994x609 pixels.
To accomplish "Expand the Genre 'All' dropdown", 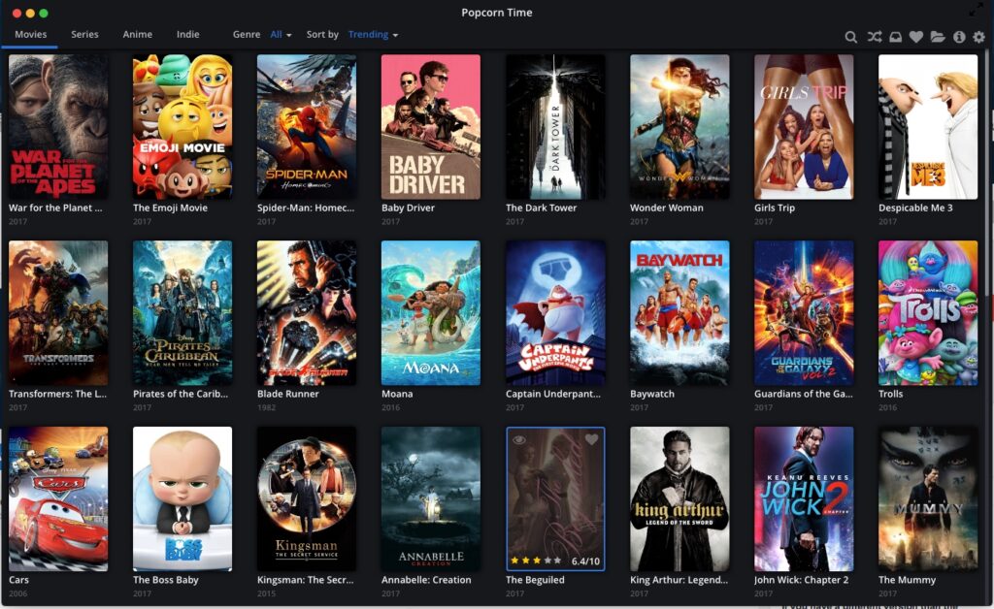I will (x=280, y=34).
